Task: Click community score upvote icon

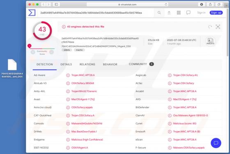Action: point(51,52)
